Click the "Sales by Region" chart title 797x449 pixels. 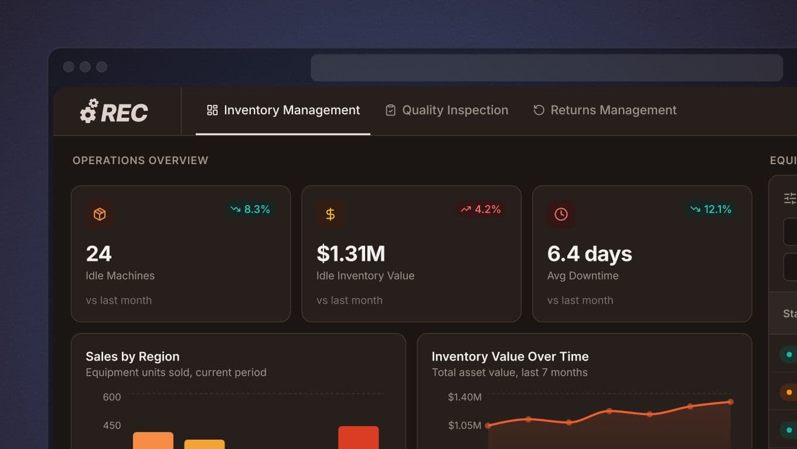132,356
